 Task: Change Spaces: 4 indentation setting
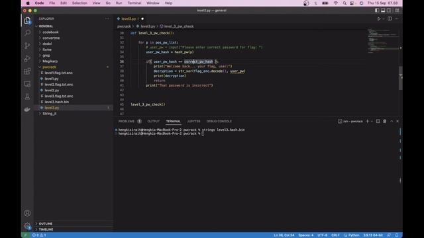coord(306,235)
